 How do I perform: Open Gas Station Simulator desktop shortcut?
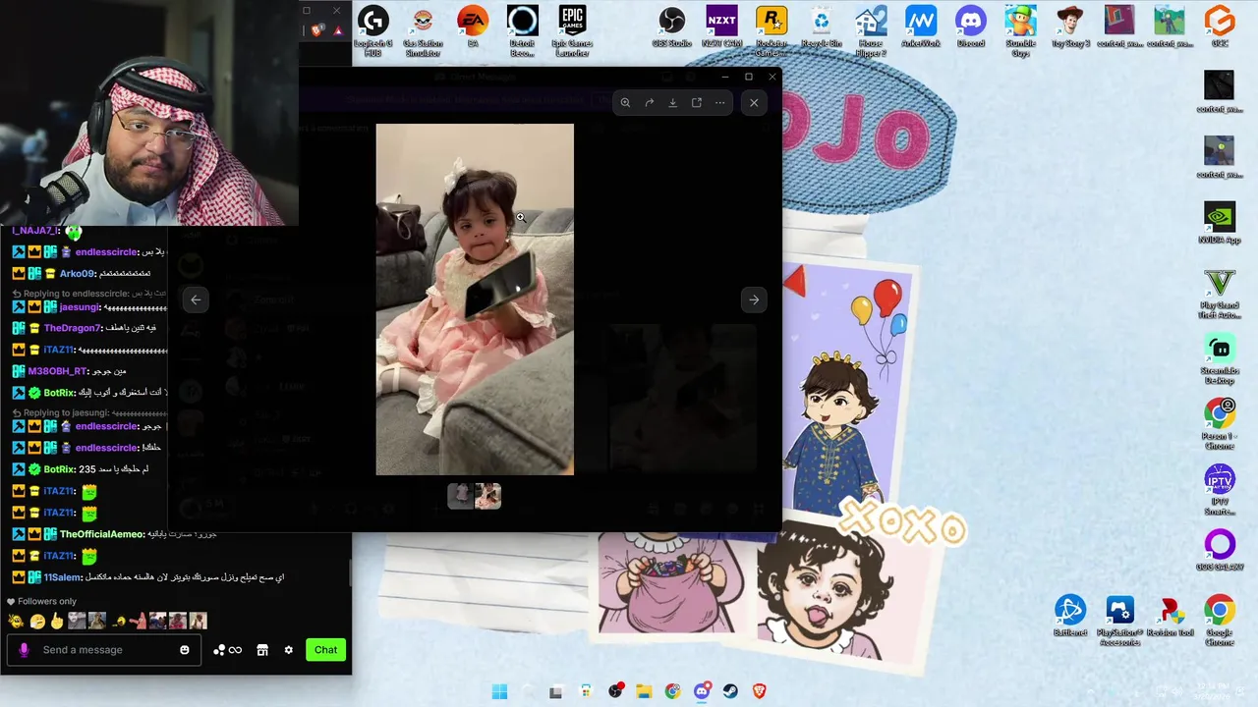click(x=423, y=30)
